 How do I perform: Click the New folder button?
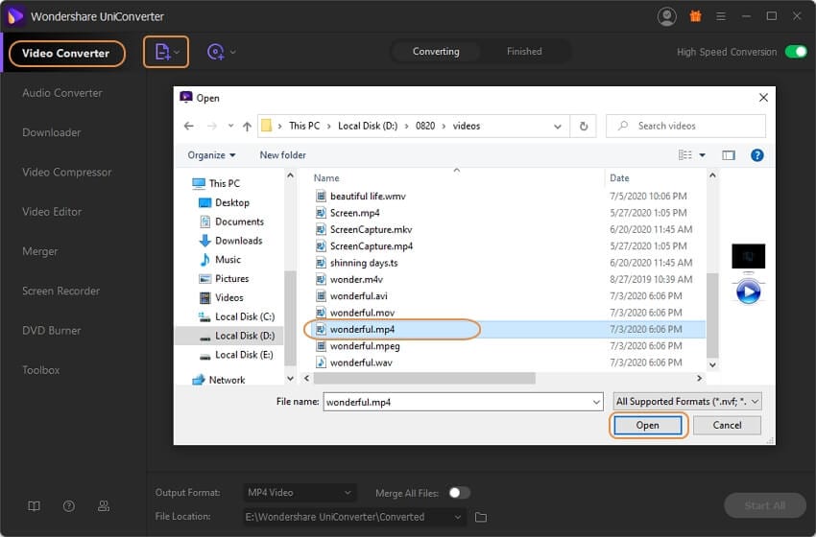282,155
